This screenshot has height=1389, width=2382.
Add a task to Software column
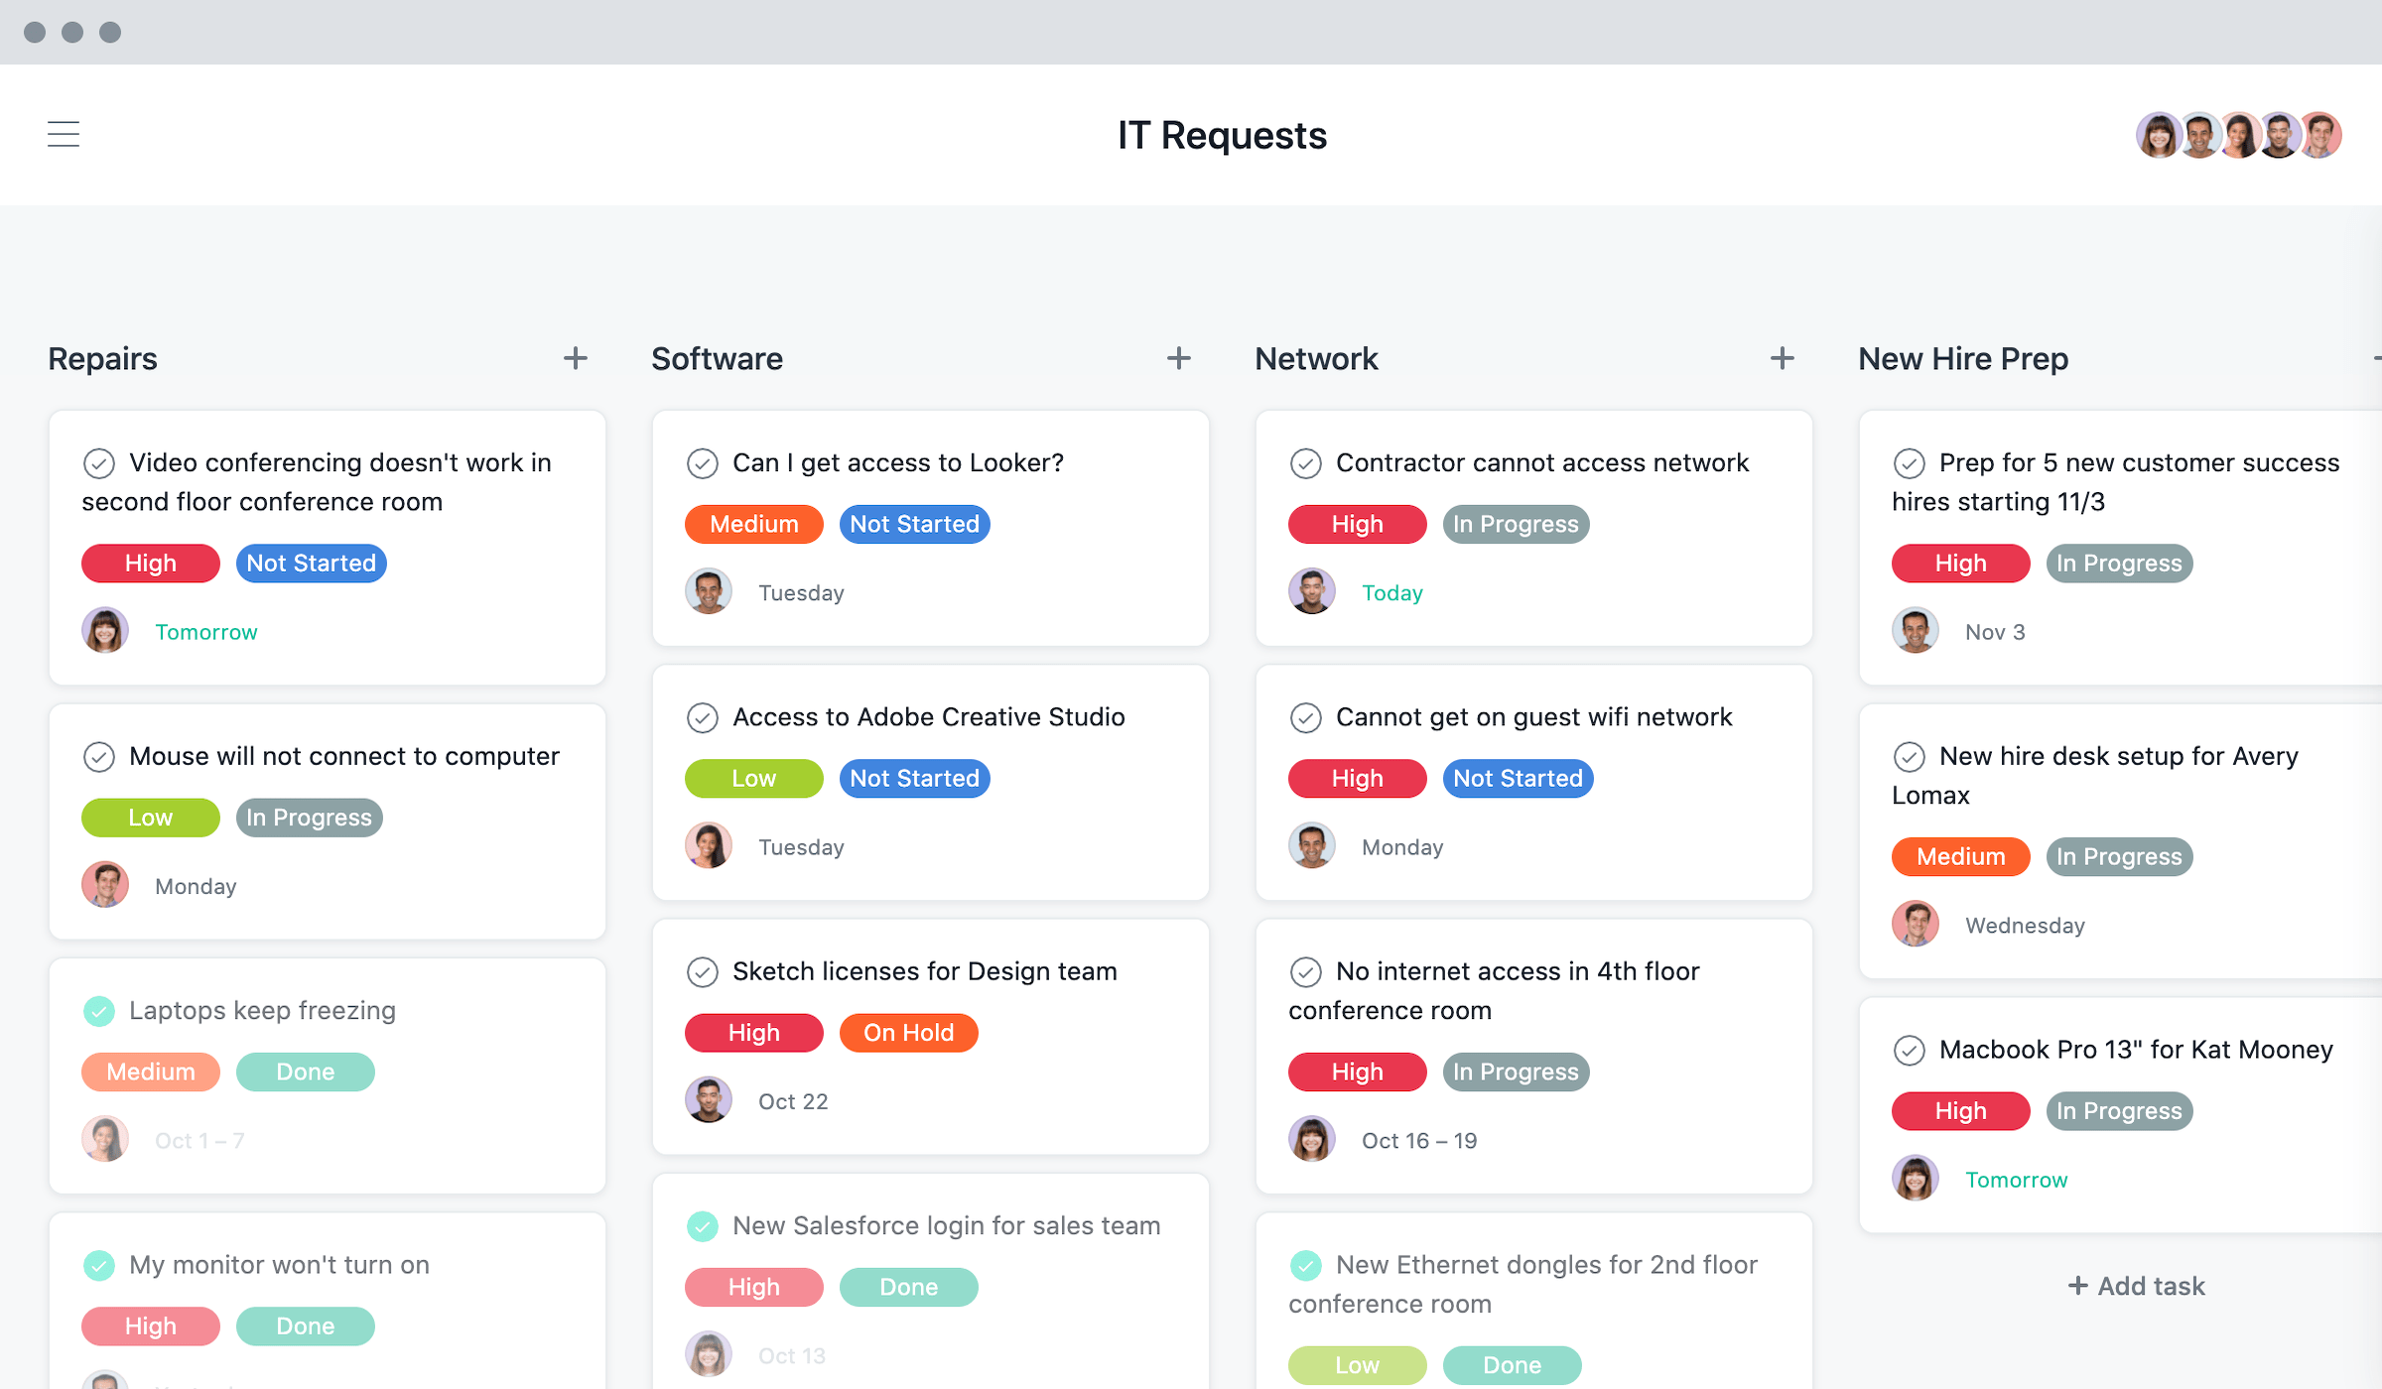pyautogui.click(x=1179, y=358)
